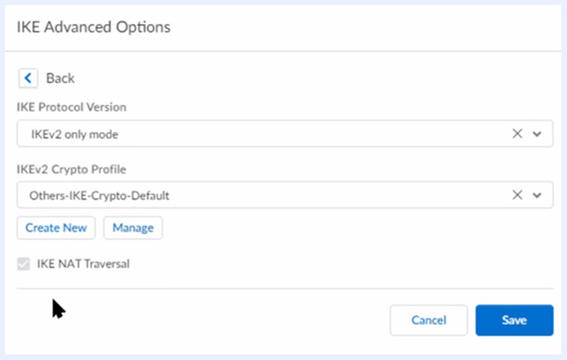Go back using the Back text link

point(60,78)
